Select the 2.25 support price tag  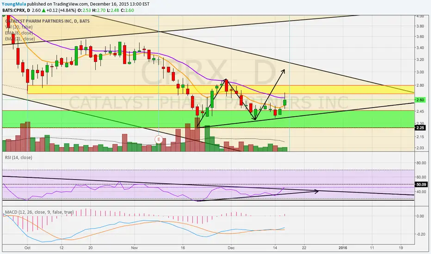[x=420, y=128]
